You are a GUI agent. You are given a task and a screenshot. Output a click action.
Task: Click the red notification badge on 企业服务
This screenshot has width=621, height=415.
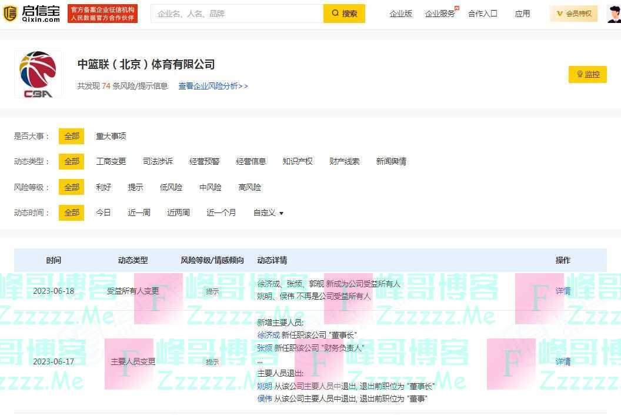(x=456, y=8)
